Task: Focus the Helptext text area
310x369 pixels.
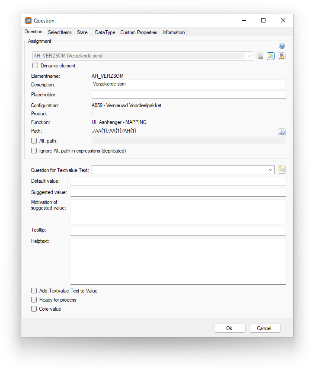Action: 178,261
